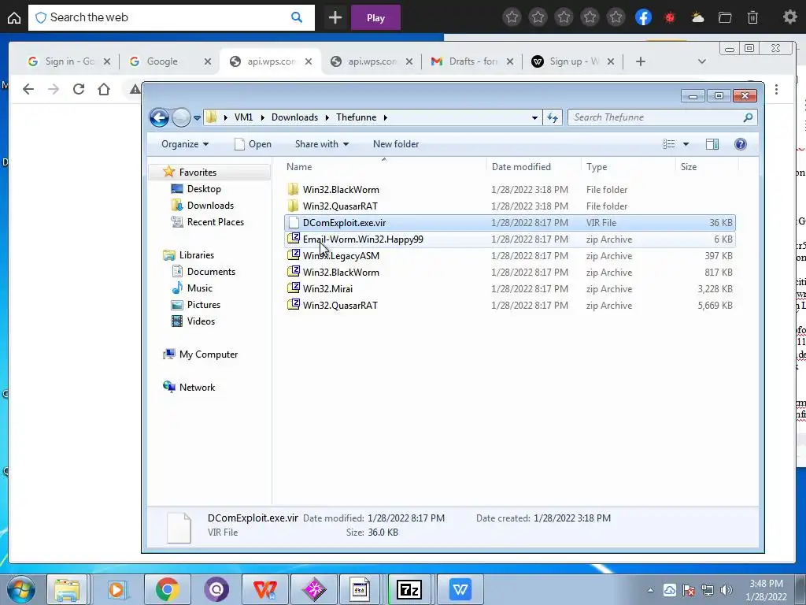This screenshot has height=605, width=806.
Task: Switch to the Drafts Gmail tab
Action: point(472,61)
